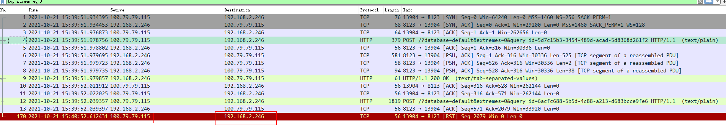The height and width of the screenshot is (138, 726).
Task: Select packet 11 Info with Seq=316 Ack=571
Action: [481, 93]
